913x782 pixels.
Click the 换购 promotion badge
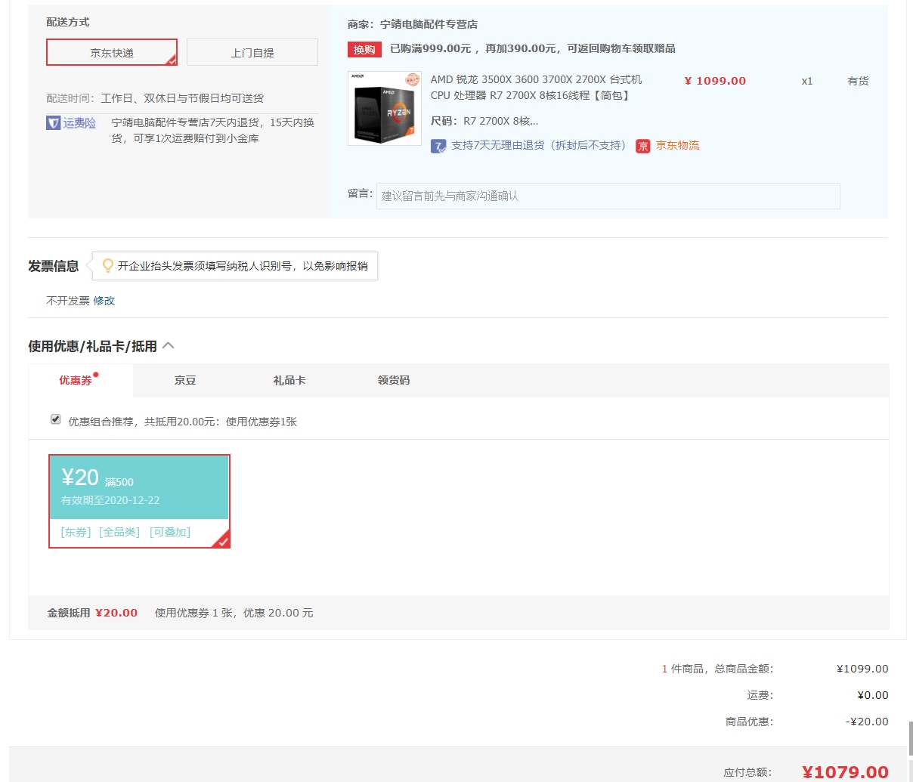[364, 49]
